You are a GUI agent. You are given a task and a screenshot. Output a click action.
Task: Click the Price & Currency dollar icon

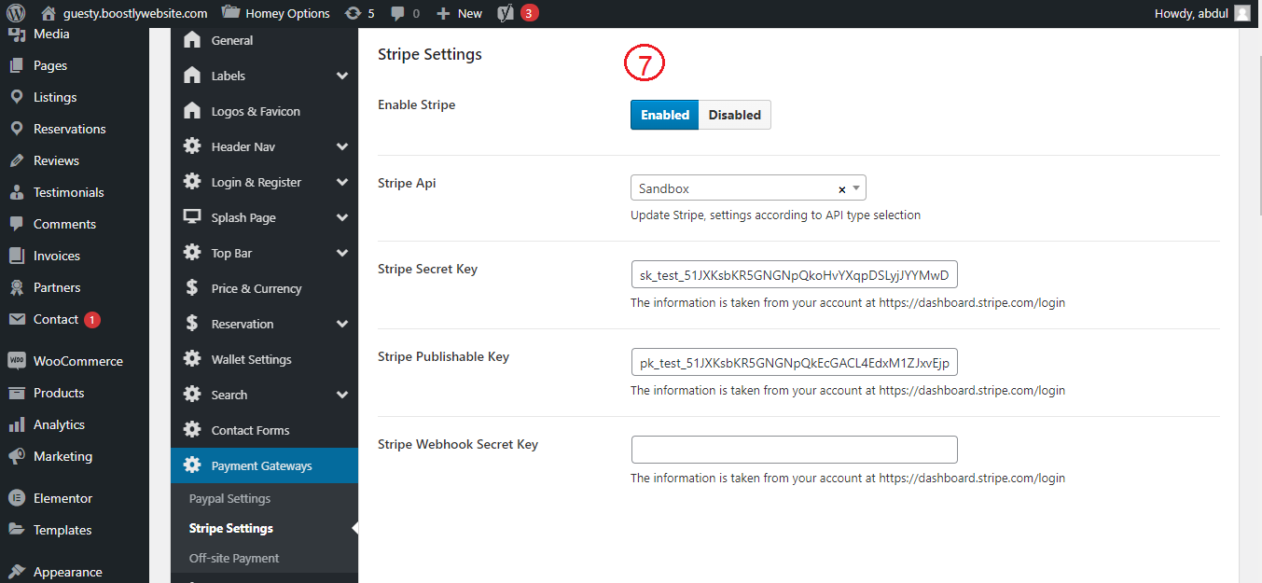pyautogui.click(x=191, y=288)
